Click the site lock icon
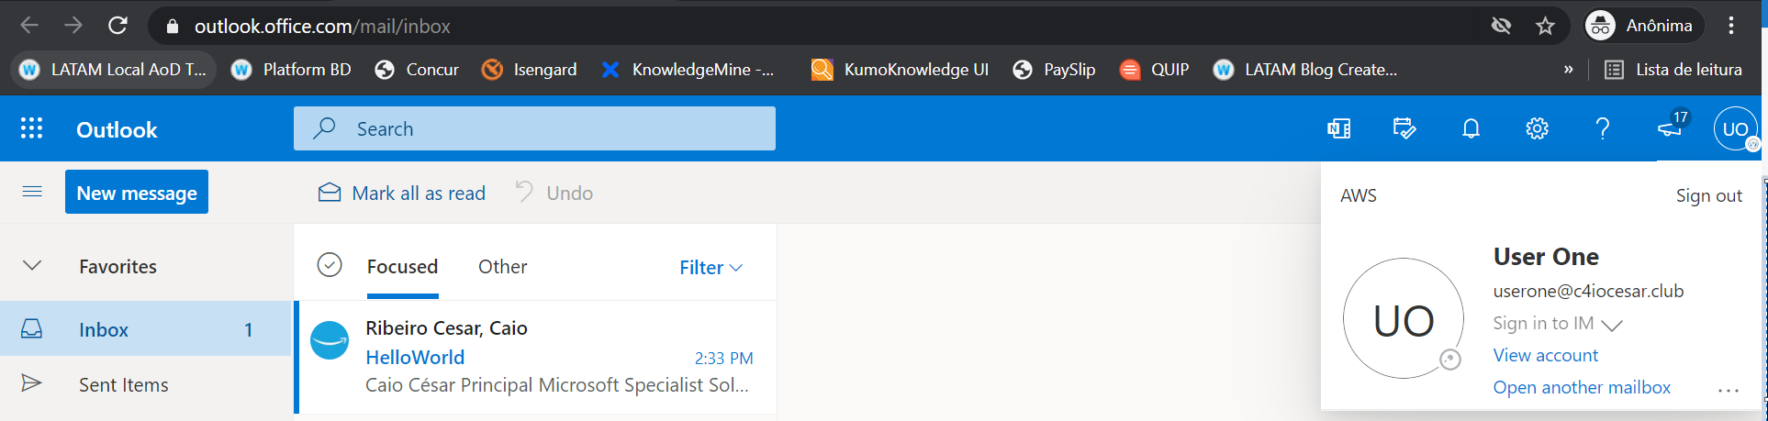 [x=172, y=27]
